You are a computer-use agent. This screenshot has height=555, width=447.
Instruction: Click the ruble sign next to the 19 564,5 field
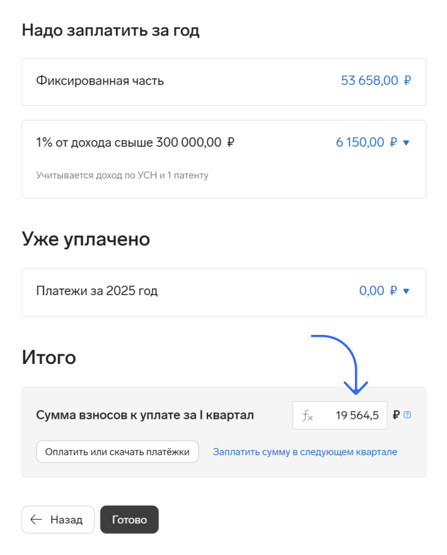(x=397, y=415)
